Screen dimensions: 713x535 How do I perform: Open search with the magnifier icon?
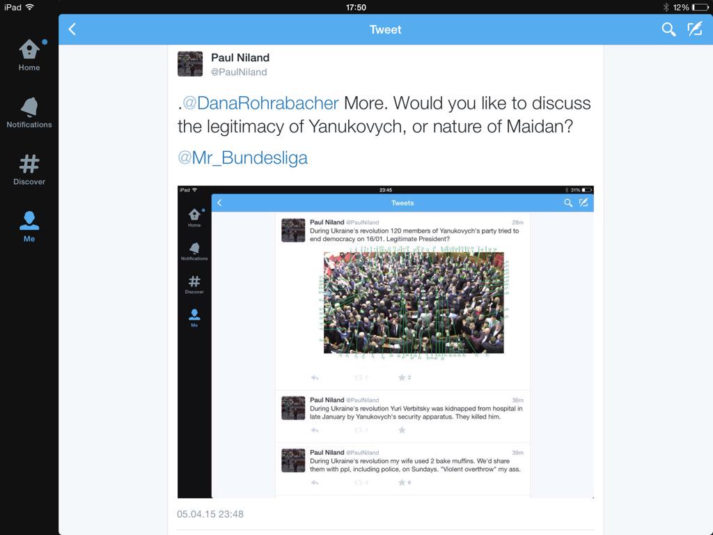pyautogui.click(x=668, y=29)
